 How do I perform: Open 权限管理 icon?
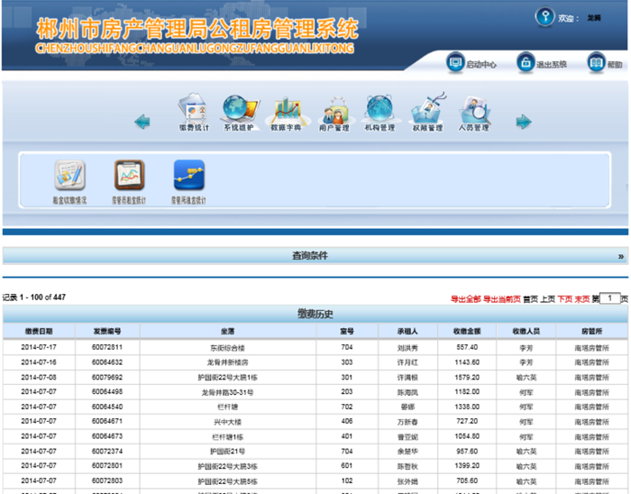tap(427, 110)
